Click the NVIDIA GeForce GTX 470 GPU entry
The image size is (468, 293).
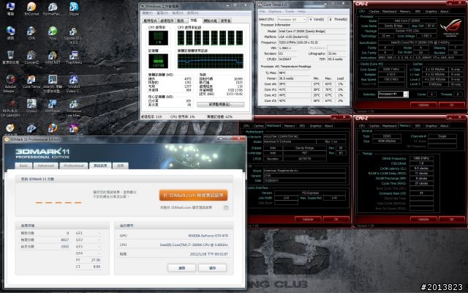[208, 236]
